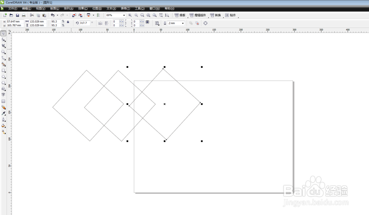
Task: Mirror the object vertically
Action: 106,23
